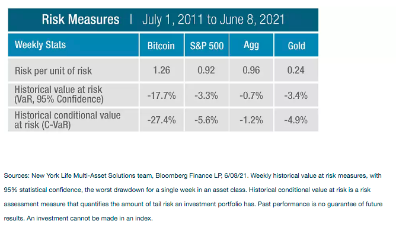Click the Risk Measures table title

[x=80, y=20]
